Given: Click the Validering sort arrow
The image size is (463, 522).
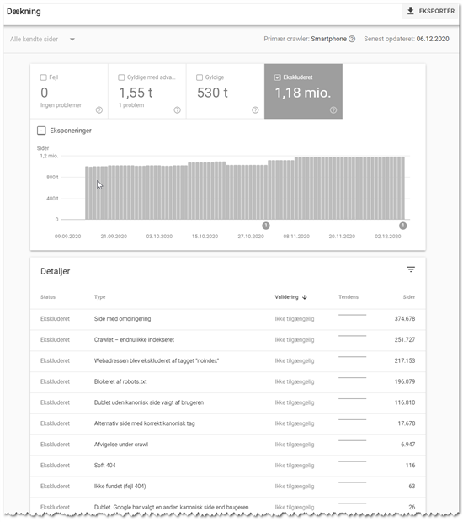Looking at the screenshot, I should click(x=305, y=297).
